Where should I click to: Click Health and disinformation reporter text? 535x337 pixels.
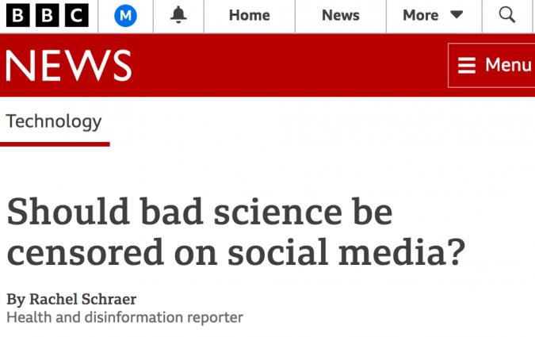[124, 317]
